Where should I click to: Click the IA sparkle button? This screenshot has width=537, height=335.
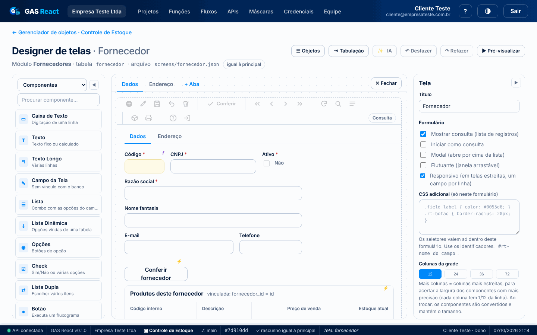(384, 51)
